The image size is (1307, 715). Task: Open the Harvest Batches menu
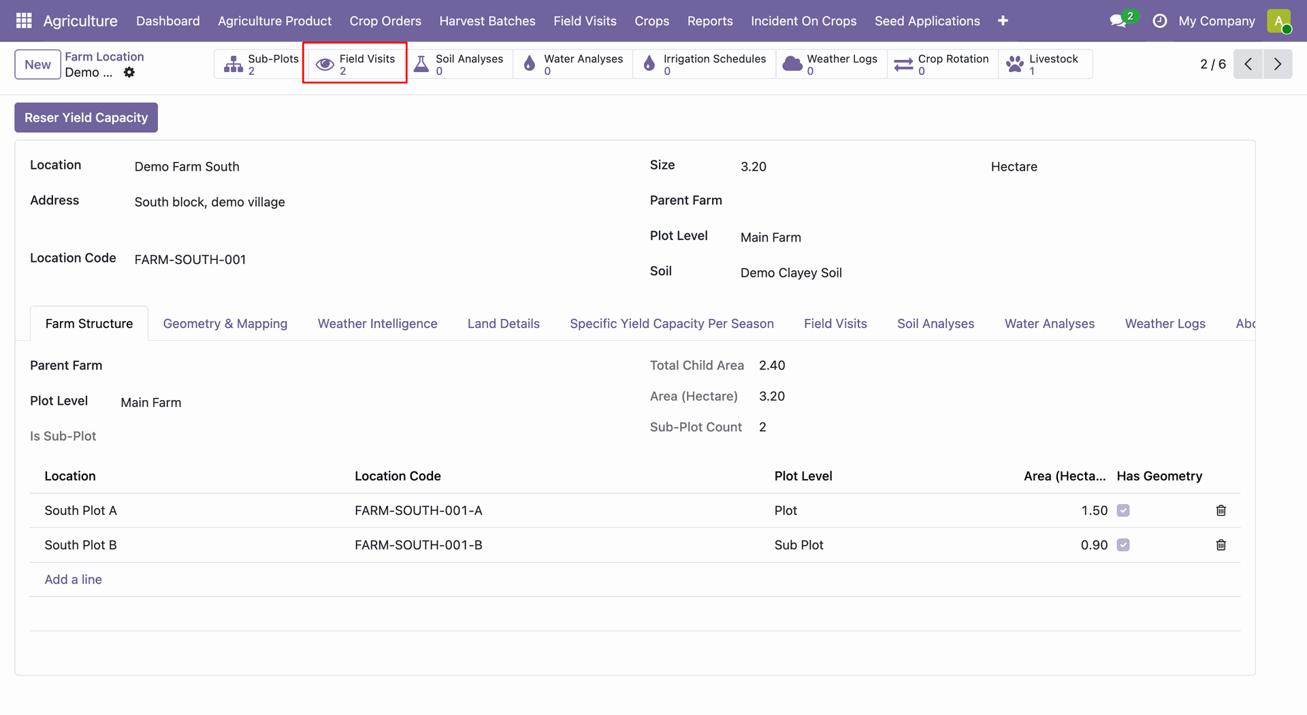[487, 21]
